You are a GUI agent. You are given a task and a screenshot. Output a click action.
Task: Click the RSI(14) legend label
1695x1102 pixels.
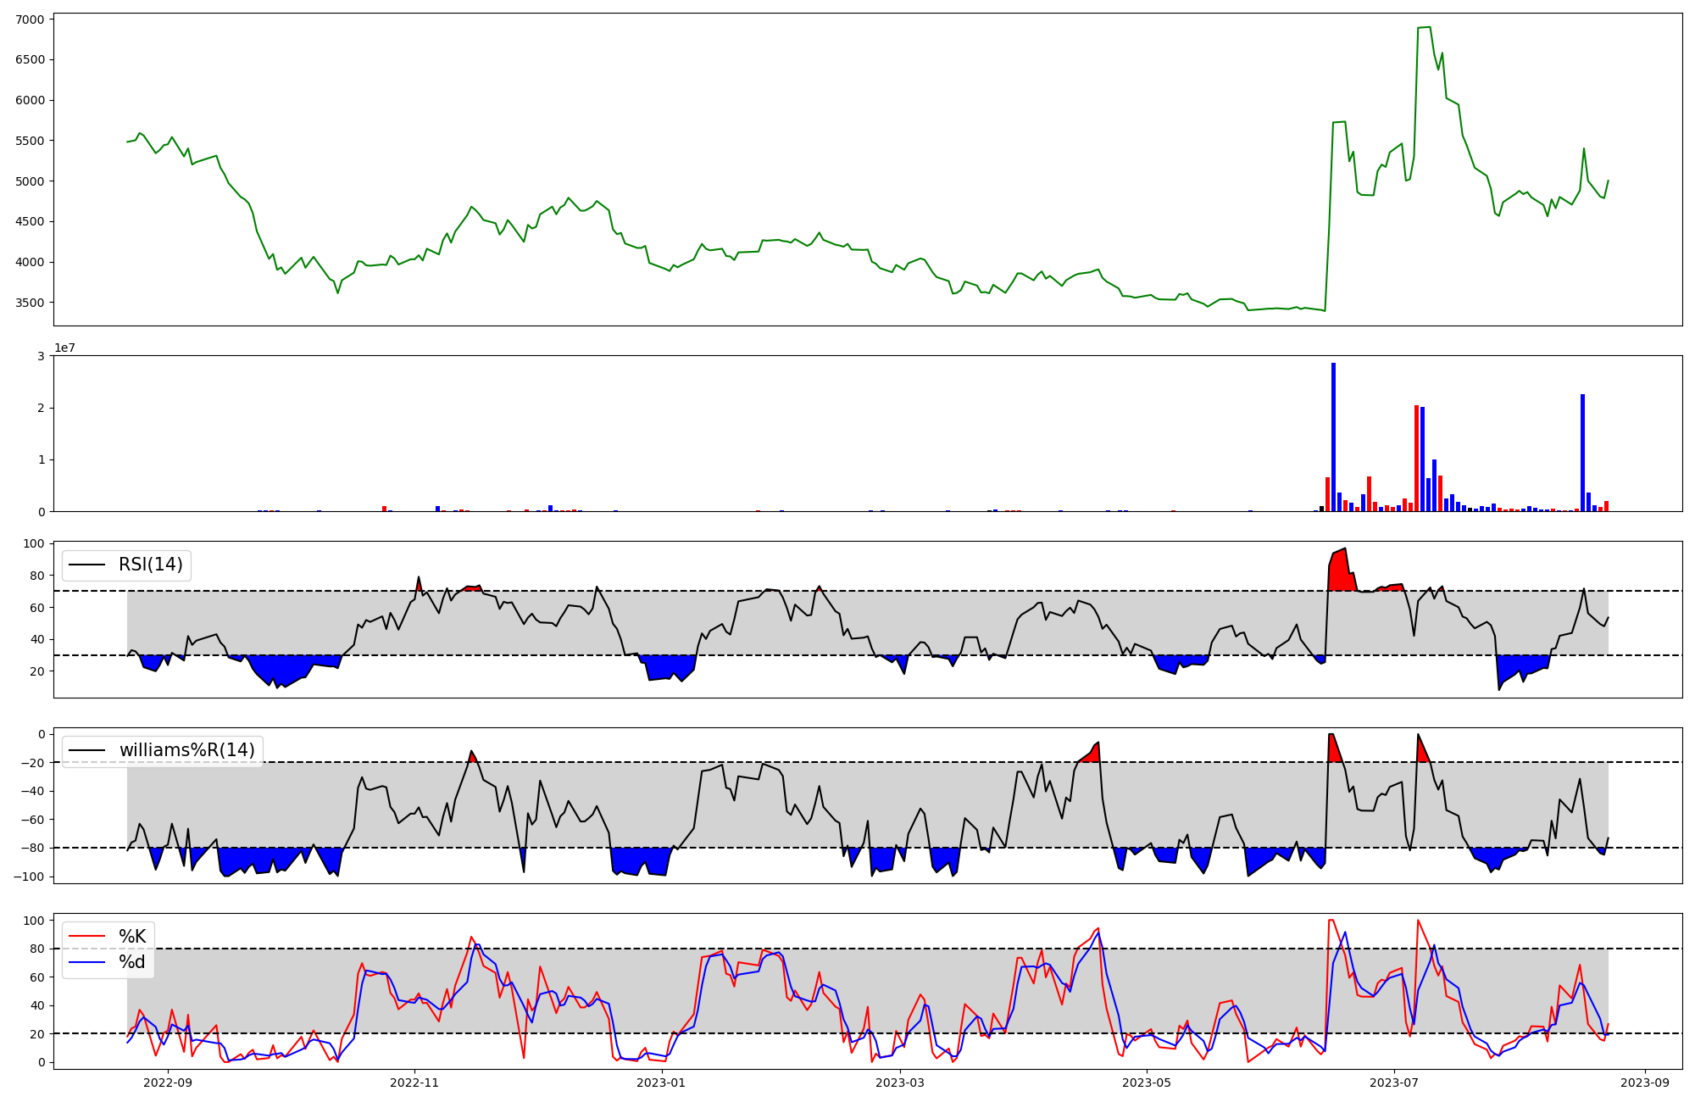[150, 565]
